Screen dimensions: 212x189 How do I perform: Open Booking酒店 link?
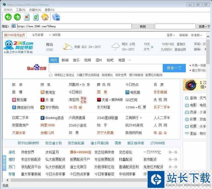52,118
